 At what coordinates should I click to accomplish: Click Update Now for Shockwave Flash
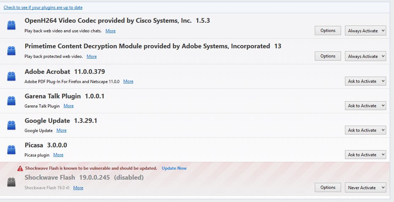click(174, 168)
